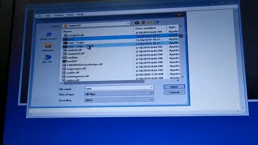This screenshot has height=145, width=258.
Task: Click the horizontal scrollbar of file list
Action: tap(104, 82)
